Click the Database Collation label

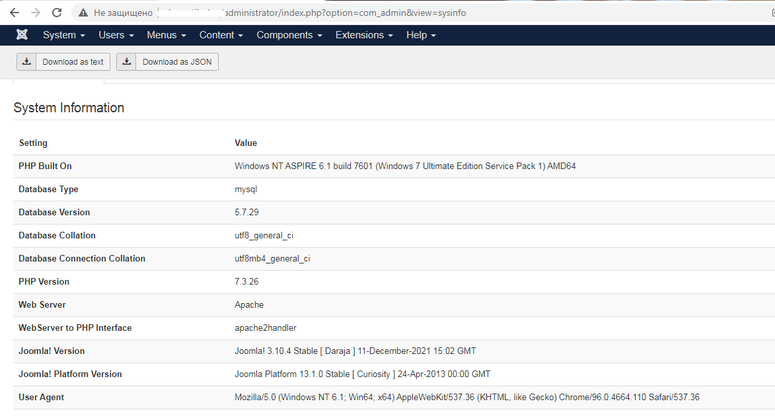57,236
